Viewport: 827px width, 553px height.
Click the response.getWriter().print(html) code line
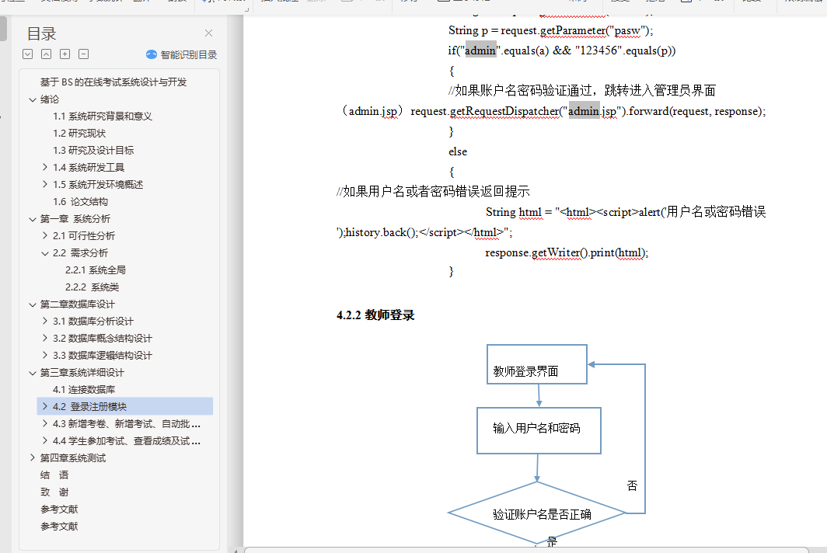point(567,252)
